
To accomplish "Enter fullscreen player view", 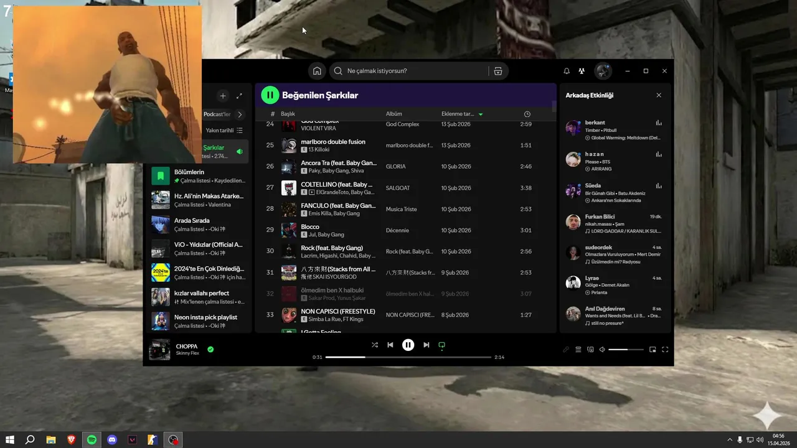I will click(x=665, y=350).
